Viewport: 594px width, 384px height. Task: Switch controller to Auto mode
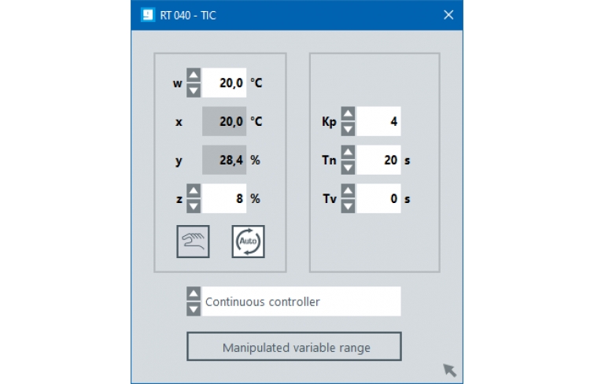pyautogui.click(x=248, y=242)
